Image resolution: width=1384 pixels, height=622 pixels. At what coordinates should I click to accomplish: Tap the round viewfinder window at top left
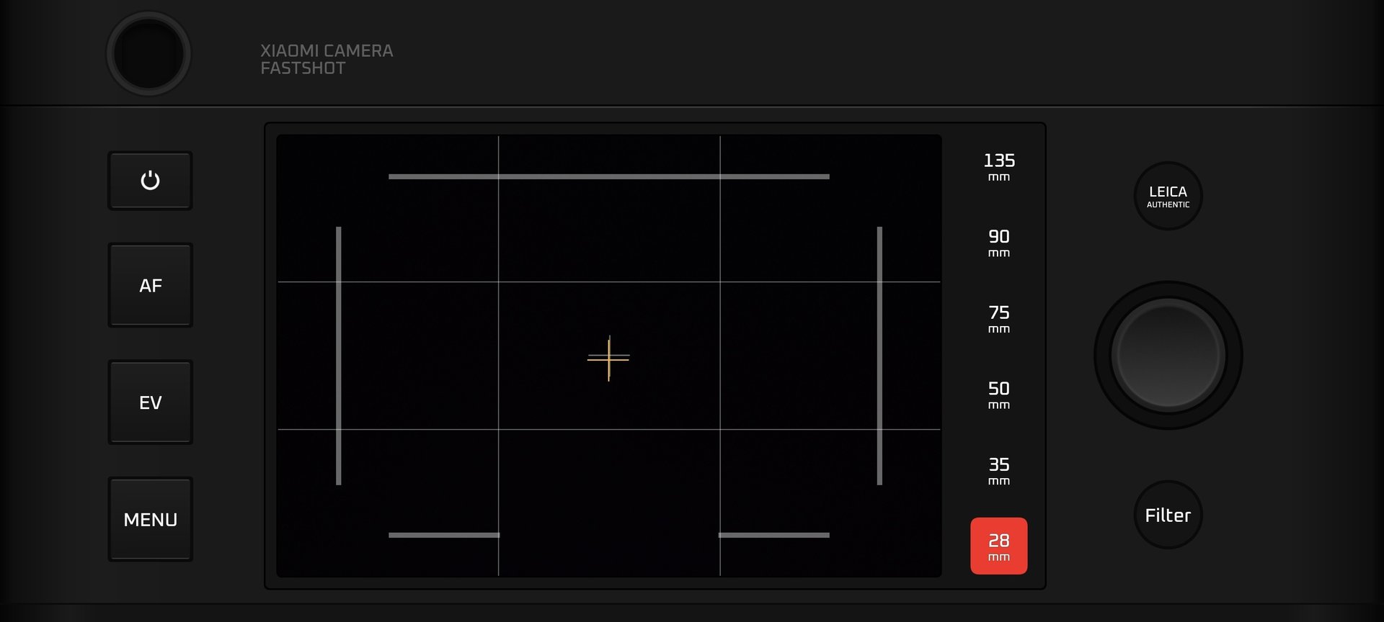coord(148,54)
